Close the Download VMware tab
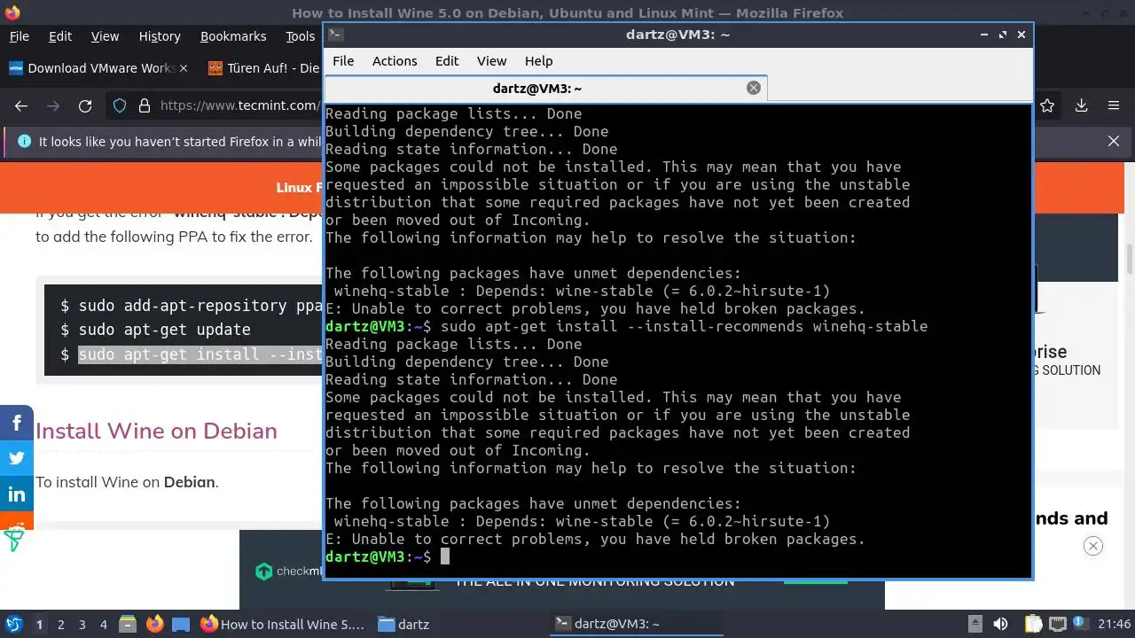The image size is (1135, 638). (x=184, y=68)
